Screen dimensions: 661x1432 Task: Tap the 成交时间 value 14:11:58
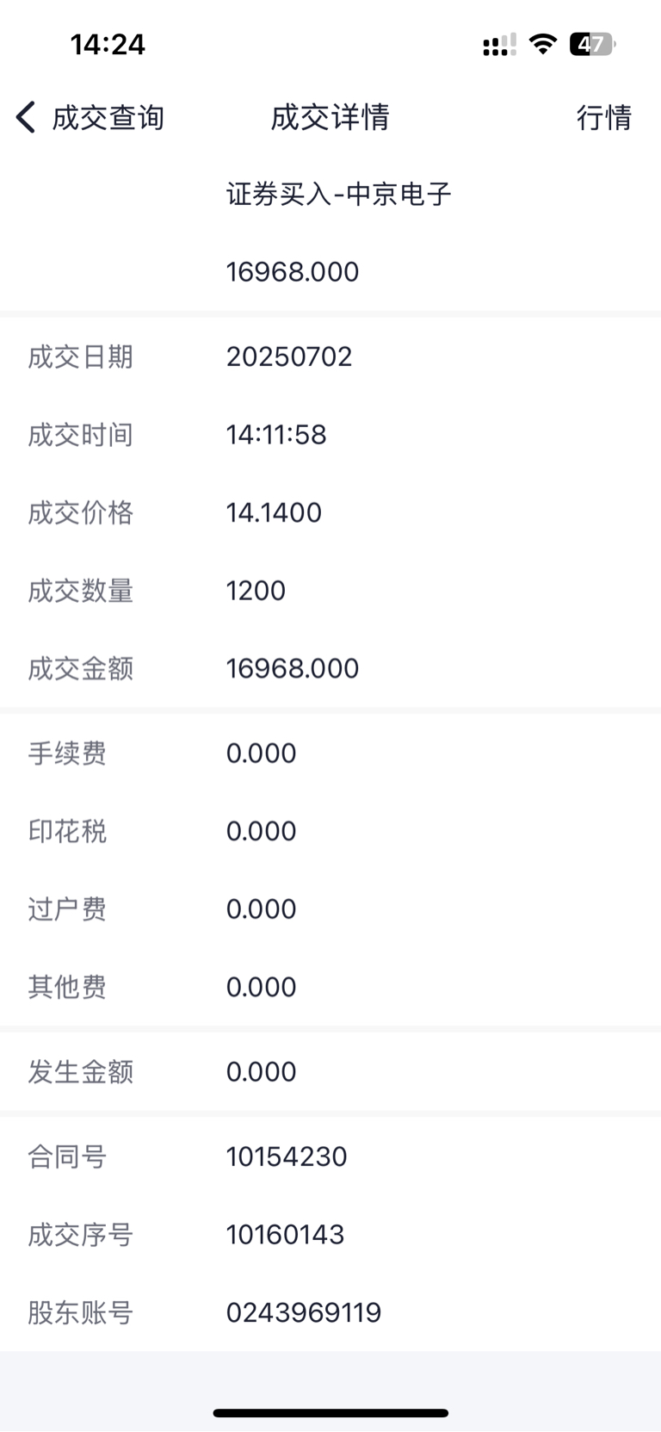tap(276, 435)
